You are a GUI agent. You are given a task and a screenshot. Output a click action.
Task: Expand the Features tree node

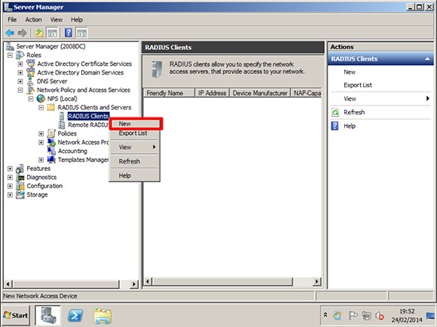[x=10, y=168]
